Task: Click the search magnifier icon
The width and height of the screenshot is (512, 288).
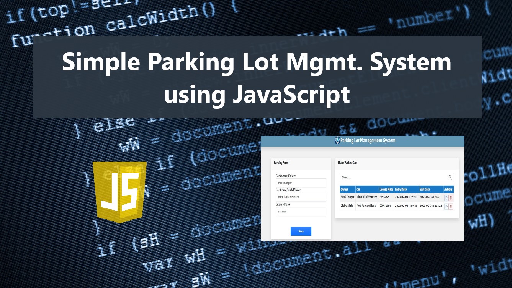Action: coord(450,177)
